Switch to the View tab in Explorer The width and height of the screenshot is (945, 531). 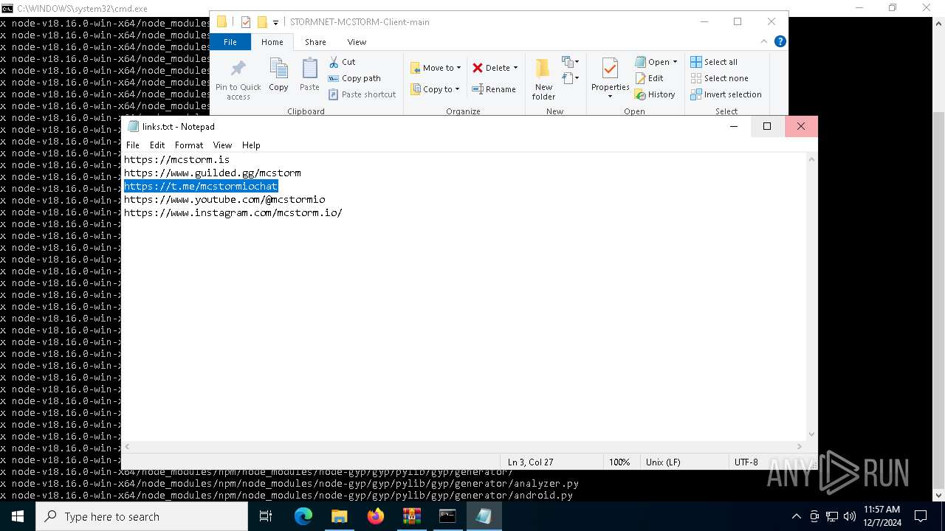point(357,42)
